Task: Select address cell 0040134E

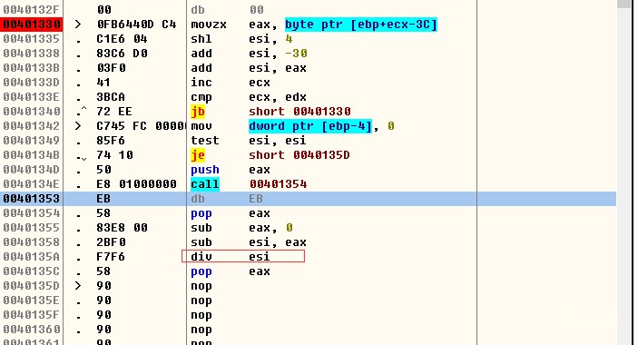Action: pos(32,184)
